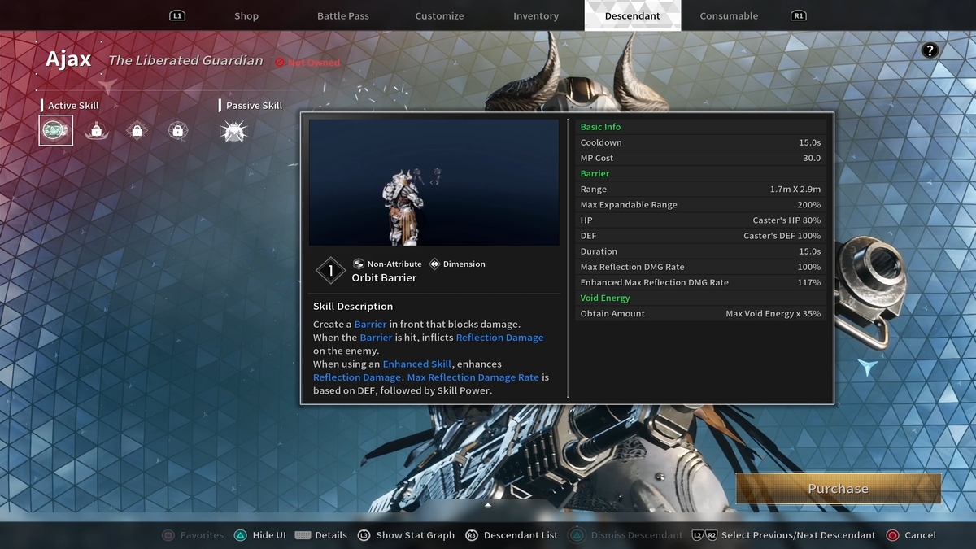This screenshot has height=549, width=976.
Task: Toggle Hide UI option
Action: pos(260,535)
